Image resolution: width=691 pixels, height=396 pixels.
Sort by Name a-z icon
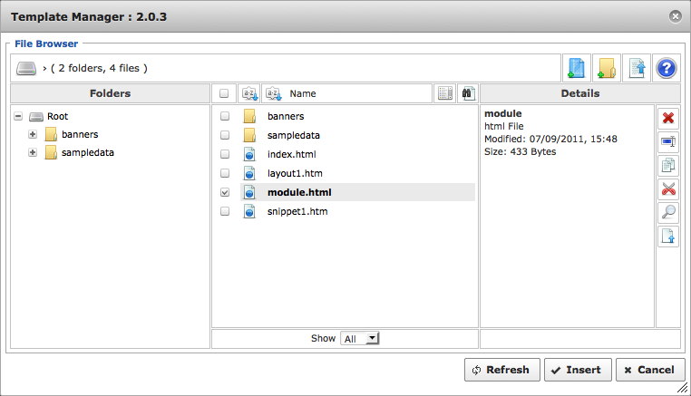(x=274, y=93)
